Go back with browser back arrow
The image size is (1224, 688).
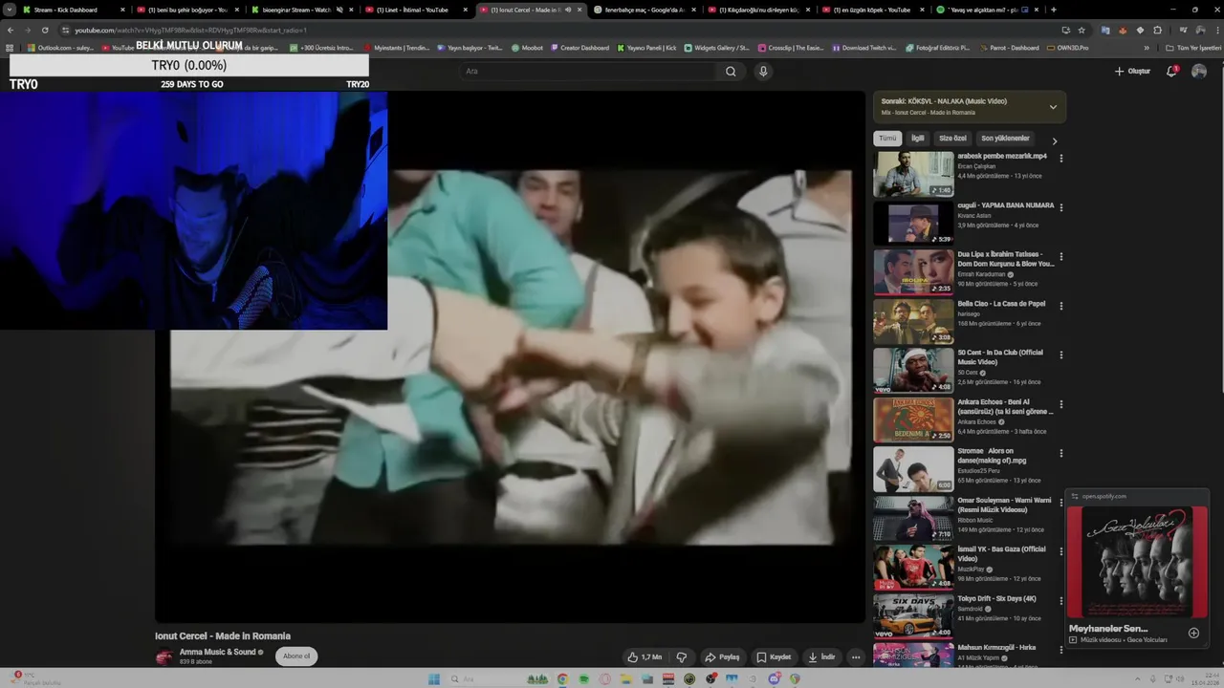click(x=11, y=30)
